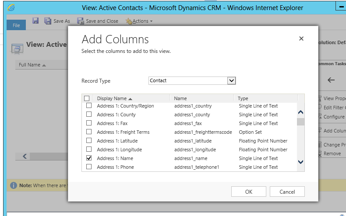
Task: Click the Save As icon
Action: click(48, 21)
